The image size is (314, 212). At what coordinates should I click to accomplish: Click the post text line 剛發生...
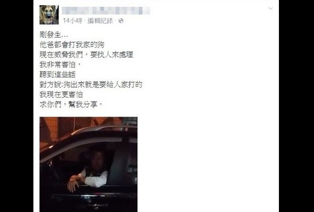54,35
